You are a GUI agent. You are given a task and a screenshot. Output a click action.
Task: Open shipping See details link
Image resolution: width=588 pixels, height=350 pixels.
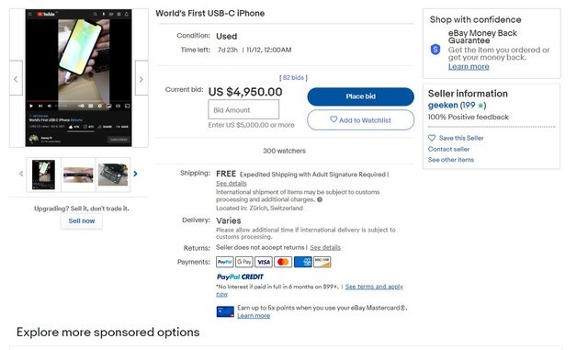click(232, 184)
